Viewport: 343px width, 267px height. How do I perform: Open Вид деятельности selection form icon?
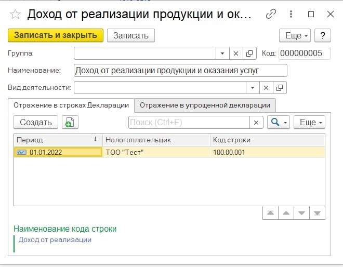[280, 87]
